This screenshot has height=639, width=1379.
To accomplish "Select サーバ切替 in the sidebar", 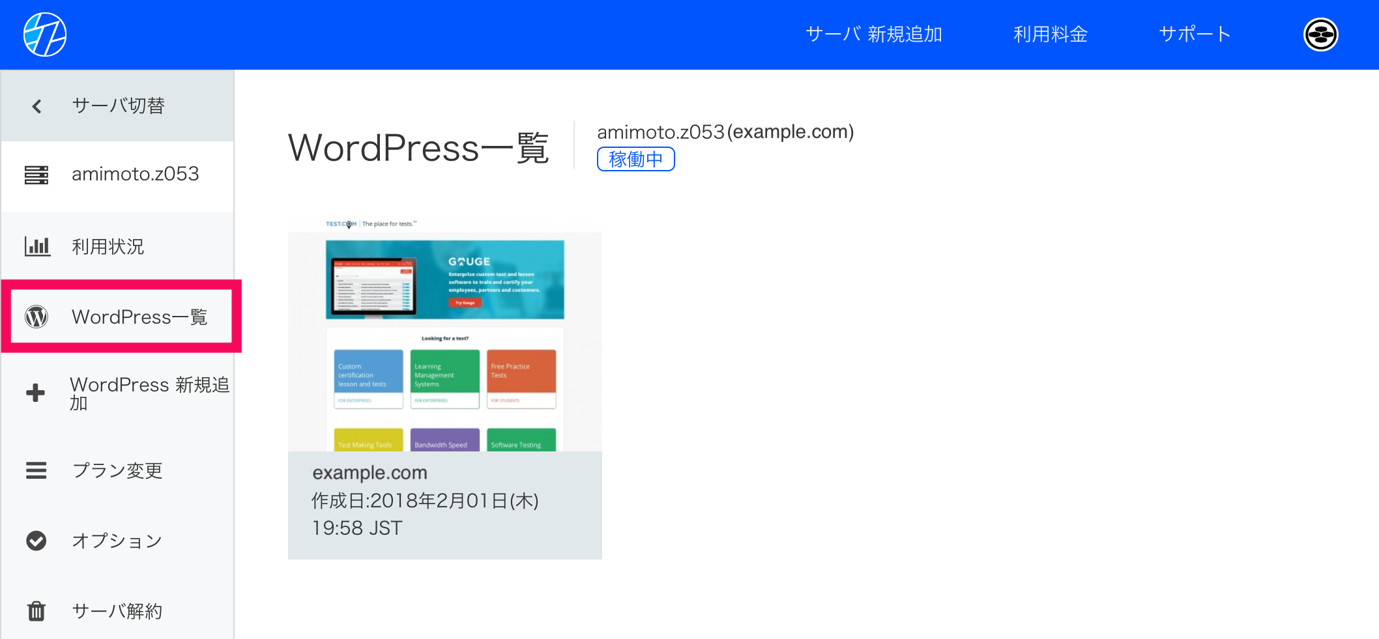I will (118, 106).
